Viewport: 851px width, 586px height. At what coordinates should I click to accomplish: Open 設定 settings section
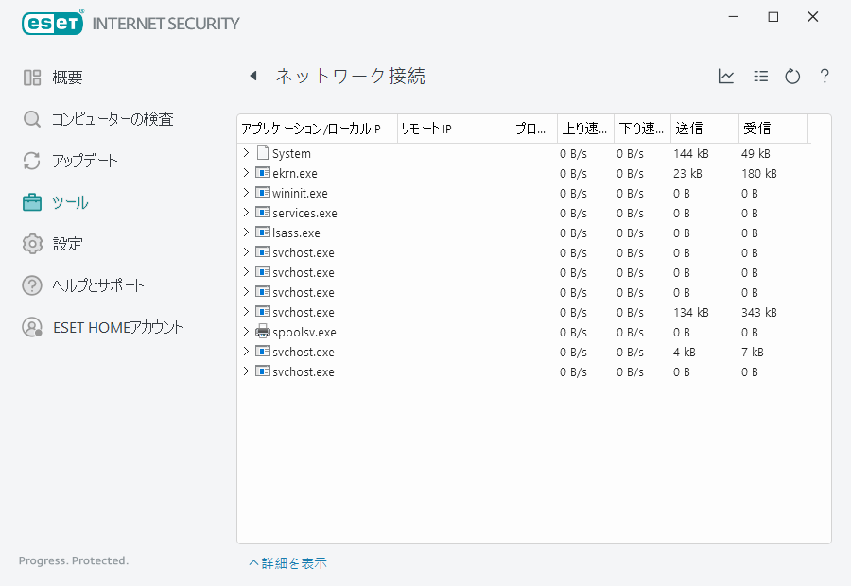click(x=67, y=244)
